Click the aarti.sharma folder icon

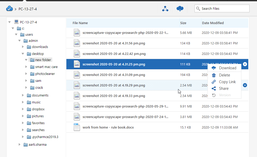(x=26, y=145)
